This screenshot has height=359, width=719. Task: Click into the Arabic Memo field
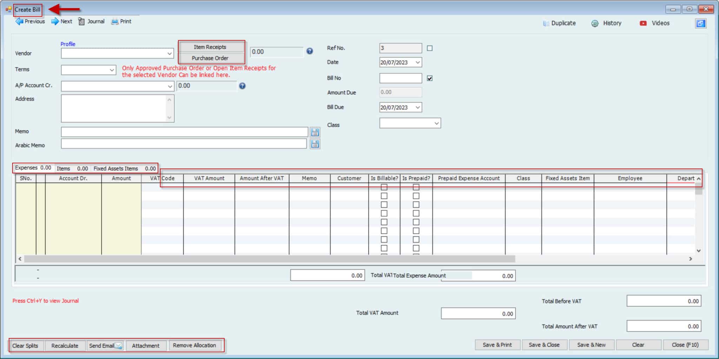coord(184,144)
